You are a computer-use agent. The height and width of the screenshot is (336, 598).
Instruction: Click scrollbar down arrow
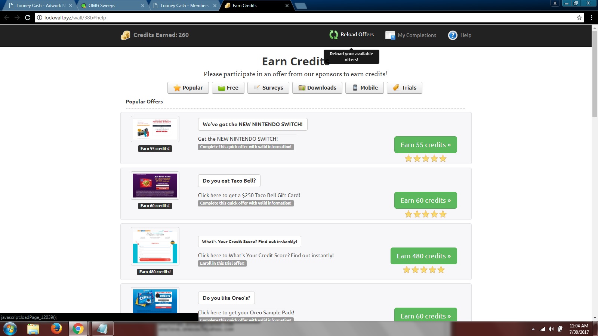click(595, 318)
